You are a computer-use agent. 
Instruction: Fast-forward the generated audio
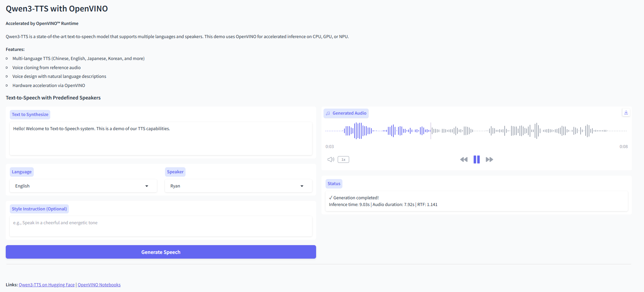point(489,159)
